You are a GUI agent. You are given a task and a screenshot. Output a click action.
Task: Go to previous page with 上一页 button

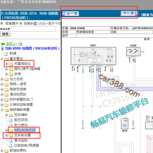click(71, 14)
